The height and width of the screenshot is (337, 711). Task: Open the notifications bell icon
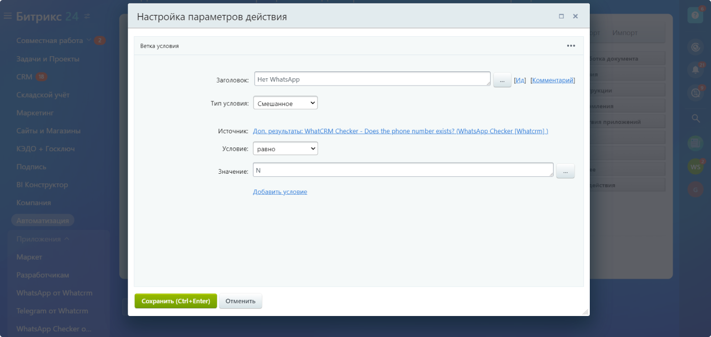tap(695, 69)
